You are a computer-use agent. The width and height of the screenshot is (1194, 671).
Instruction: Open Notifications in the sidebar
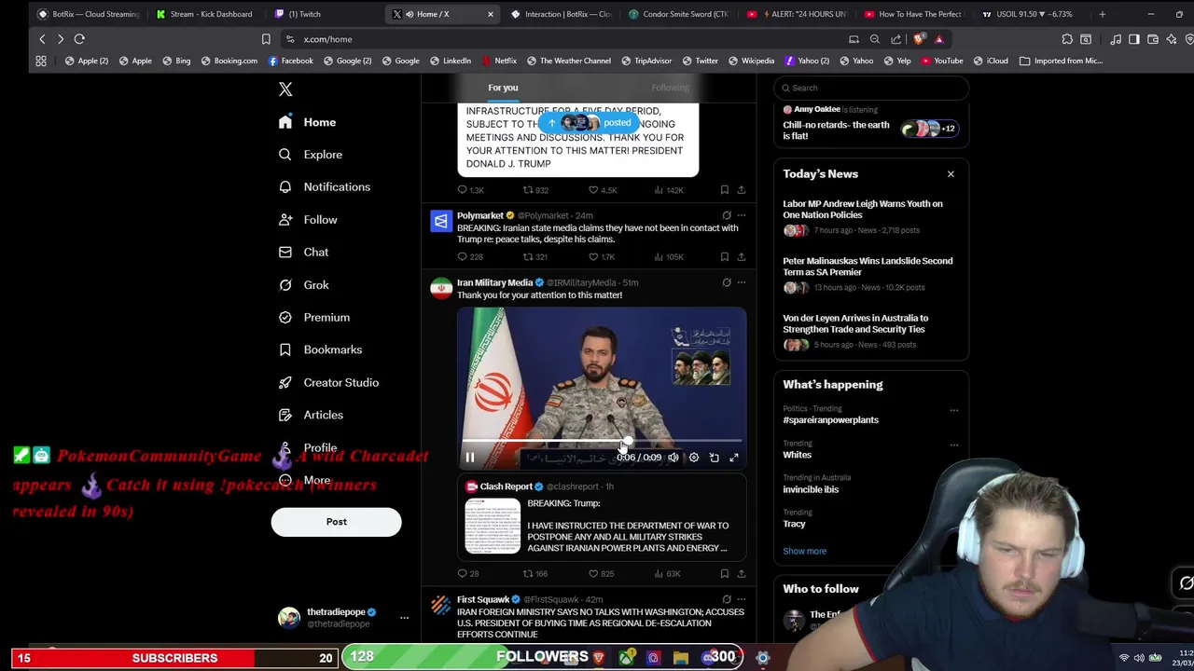[x=325, y=187]
